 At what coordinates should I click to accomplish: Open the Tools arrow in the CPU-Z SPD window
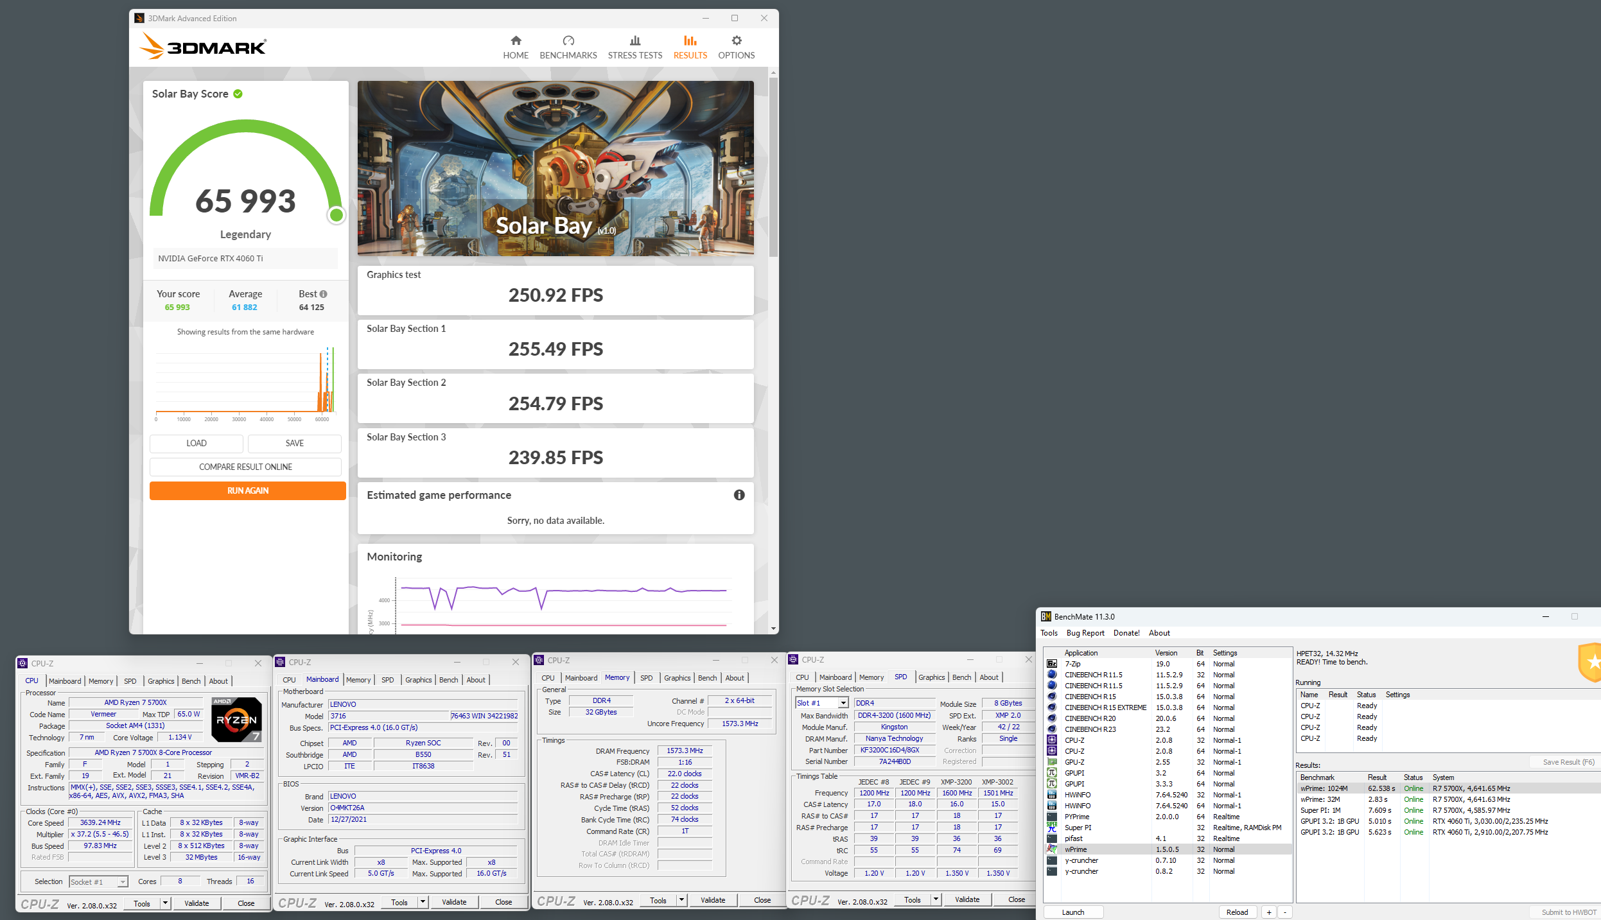coord(936,899)
